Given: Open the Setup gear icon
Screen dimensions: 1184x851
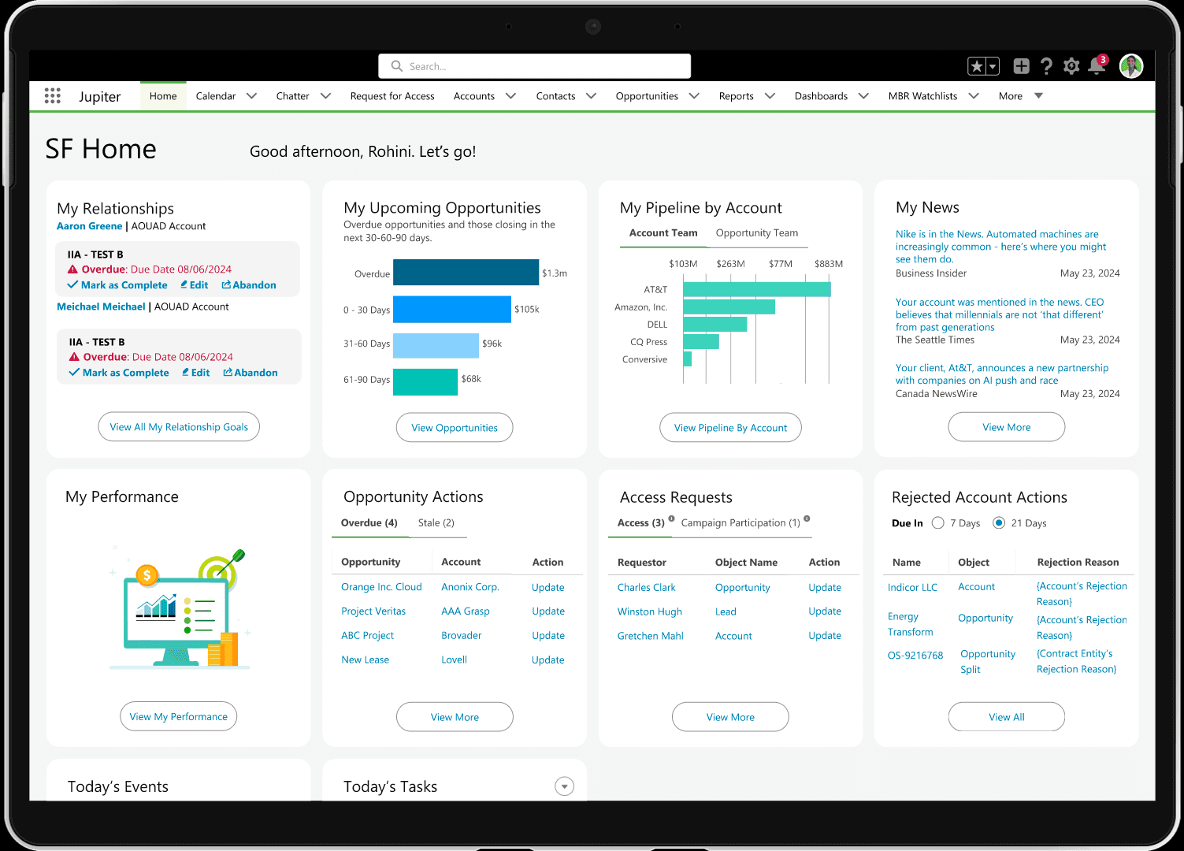Looking at the screenshot, I should [x=1071, y=66].
